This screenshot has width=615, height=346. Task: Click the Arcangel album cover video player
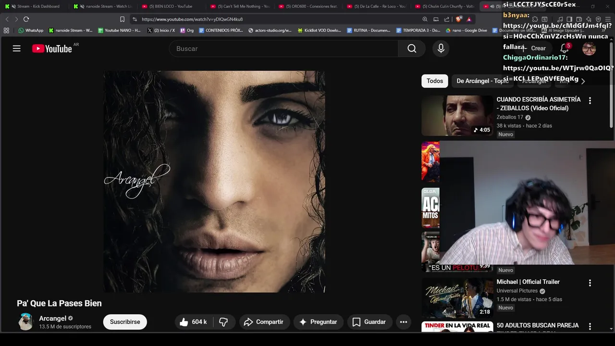pyautogui.click(x=214, y=182)
